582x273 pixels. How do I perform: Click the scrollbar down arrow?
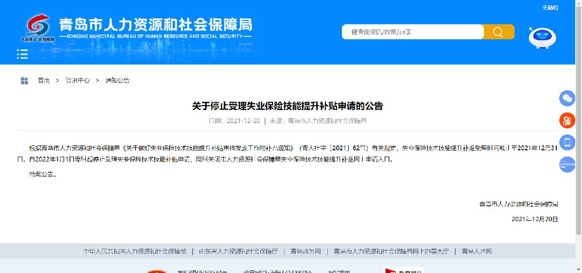point(578,270)
